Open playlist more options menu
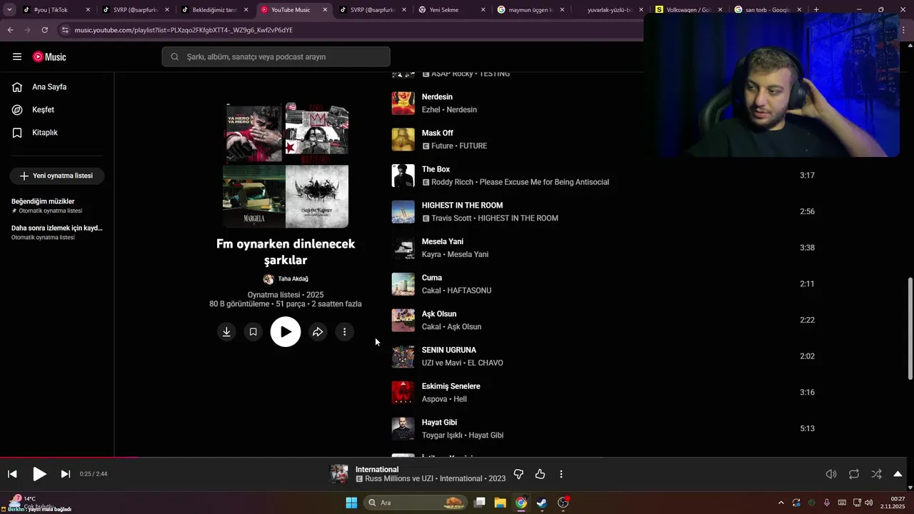Image resolution: width=914 pixels, height=514 pixels. click(344, 332)
